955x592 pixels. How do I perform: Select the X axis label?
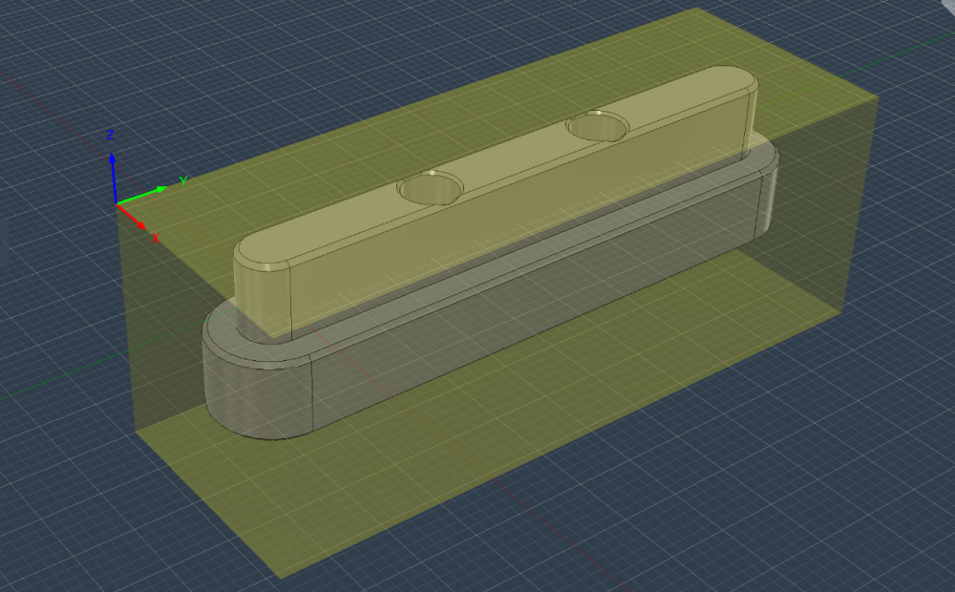pyautogui.click(x=156, y=238)
